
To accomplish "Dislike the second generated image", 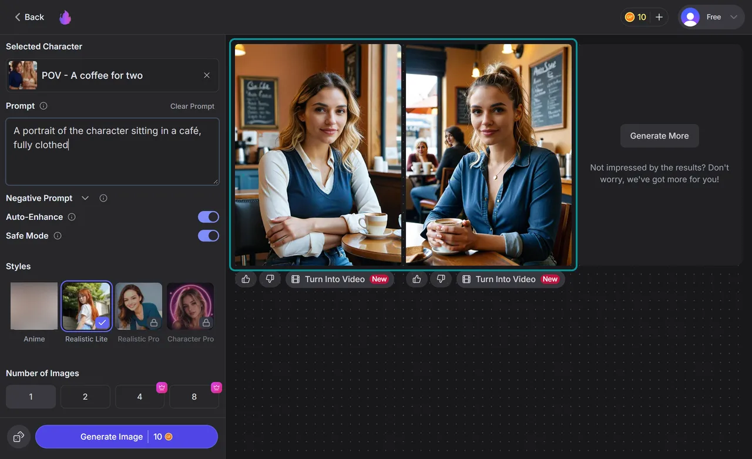I will pos(441,279).
